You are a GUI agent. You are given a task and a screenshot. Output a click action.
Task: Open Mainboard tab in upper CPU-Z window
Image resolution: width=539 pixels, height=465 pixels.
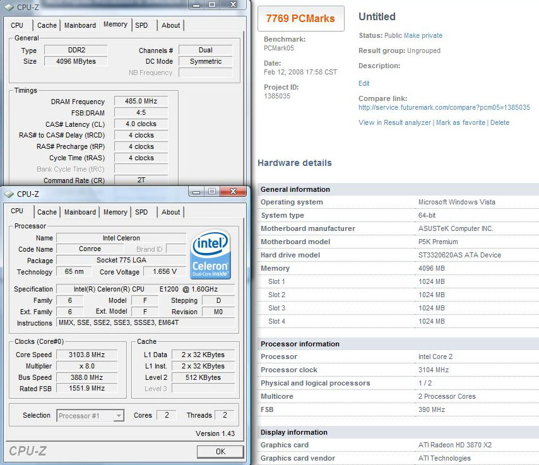[80, 25]
